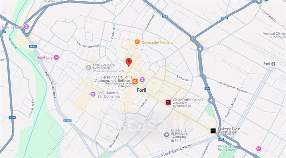Click the pink hotel icon near Parco della Resistenza

(x=258, y=149)
